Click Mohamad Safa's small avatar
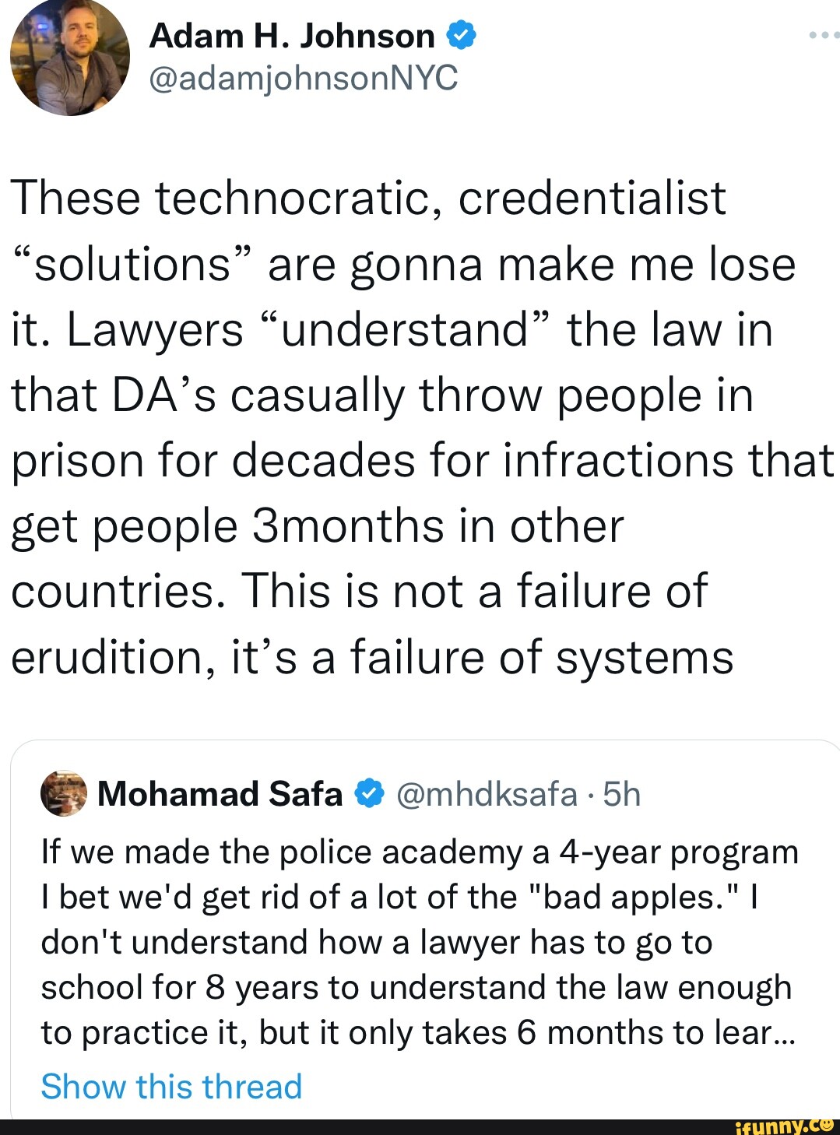The image size is (840, 1135). click(64, 793)
